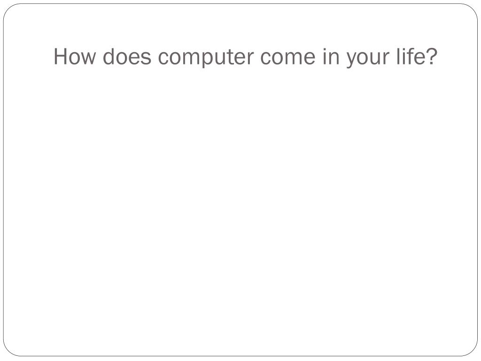Click the slide title 'How does computer come in your life?'
Screen dimensions: 481x361
(x=245, y=57)
